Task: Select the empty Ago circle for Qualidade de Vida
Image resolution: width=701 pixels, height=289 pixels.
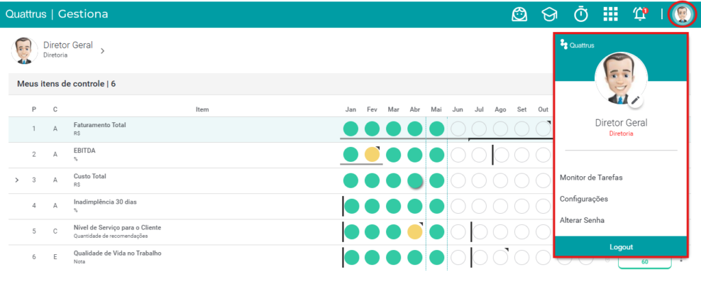Action: (500, 258)
